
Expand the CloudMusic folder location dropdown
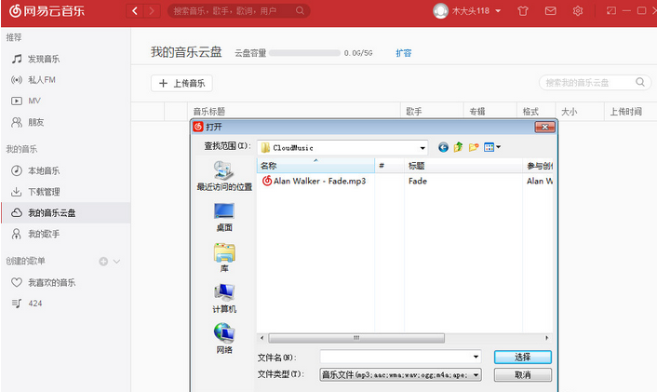coord(422,148)
